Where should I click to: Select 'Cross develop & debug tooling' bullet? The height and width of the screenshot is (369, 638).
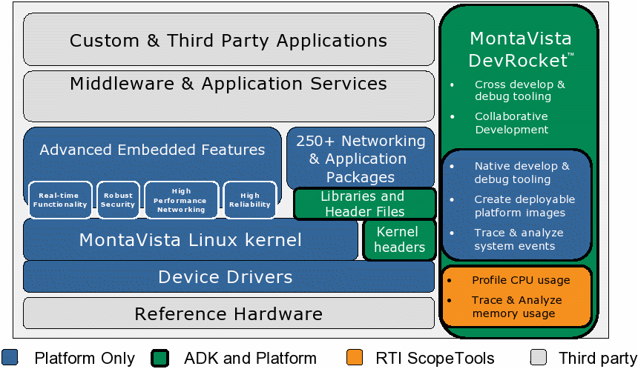coord(519,90)
